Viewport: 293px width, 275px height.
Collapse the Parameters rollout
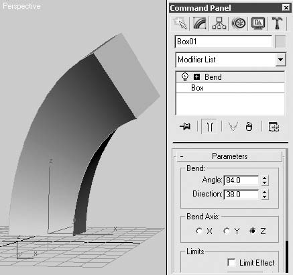(229, 156)
